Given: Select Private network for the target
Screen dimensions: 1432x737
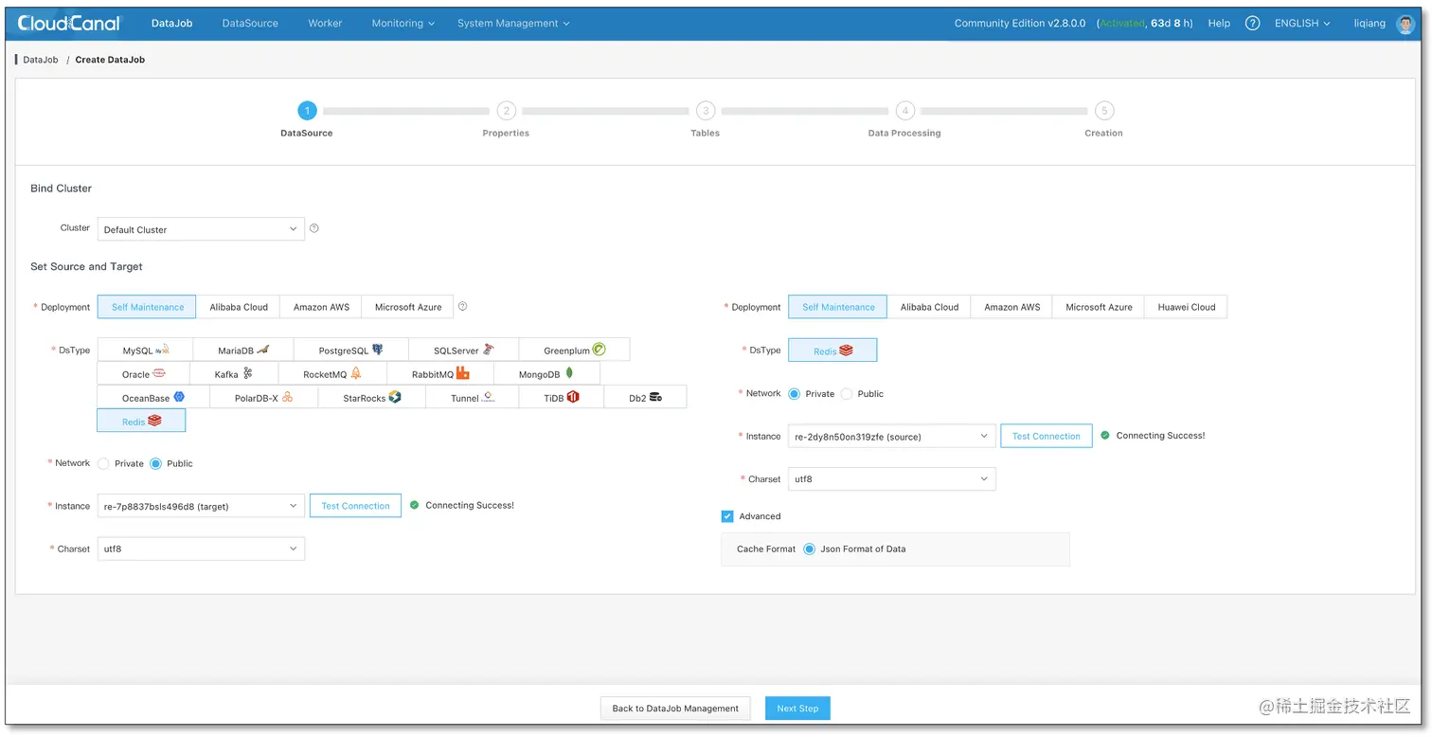Looking at the screenshot, I should 794,393.
